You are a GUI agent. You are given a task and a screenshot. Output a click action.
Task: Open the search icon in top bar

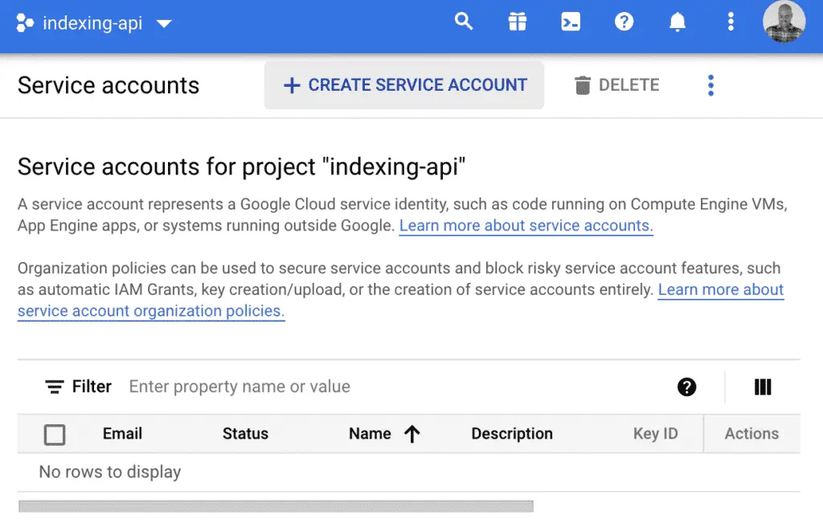464,22
